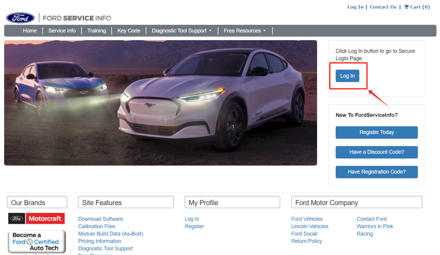This screenshot has width=440, height=255.
Task: Select Training in the navigation bar
Action: 96,31
